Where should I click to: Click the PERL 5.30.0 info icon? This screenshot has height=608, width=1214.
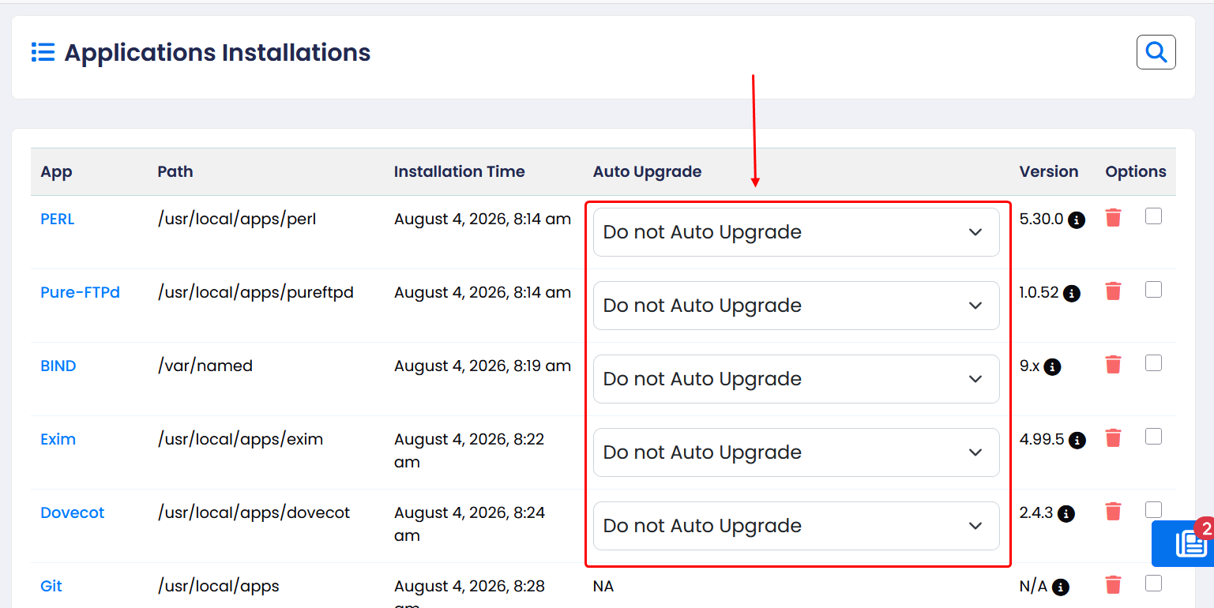[1077, 220]
